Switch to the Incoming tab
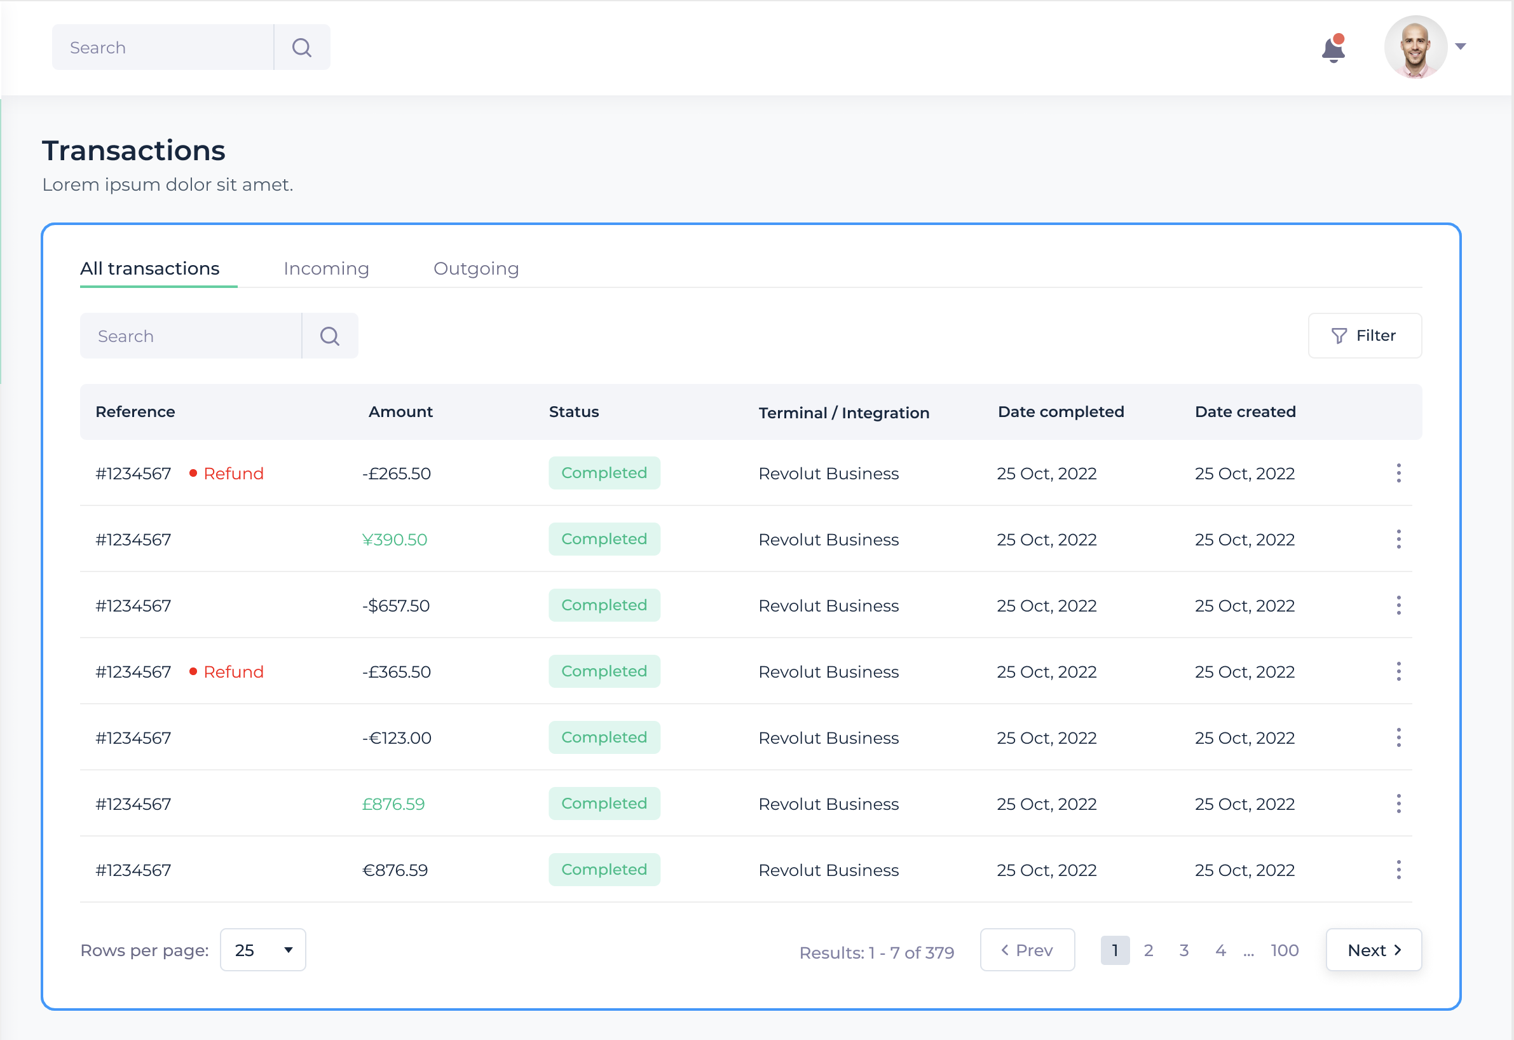Screen dimensions: 1514x1040 [325, 268]
